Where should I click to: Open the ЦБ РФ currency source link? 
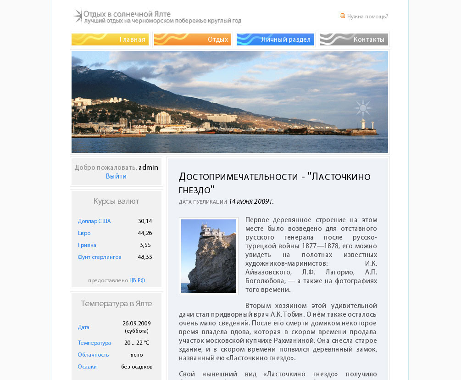tap(138, 280)
